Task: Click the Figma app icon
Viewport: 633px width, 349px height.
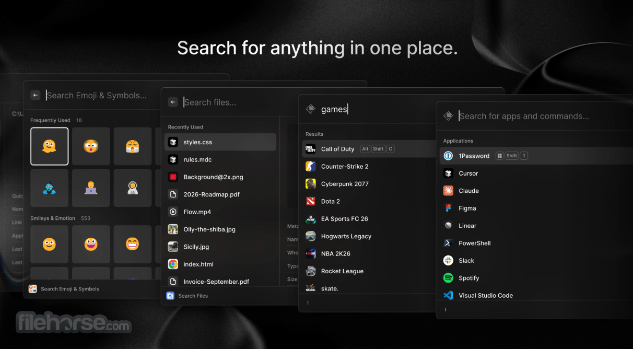Action: click(448, 208)
